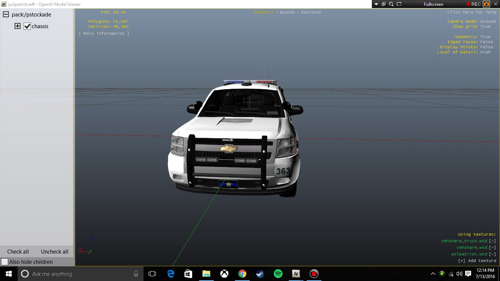The height and width of the screenshot is (281, 500).
Task: Select the dashed region capture icon
Action: 399,4
